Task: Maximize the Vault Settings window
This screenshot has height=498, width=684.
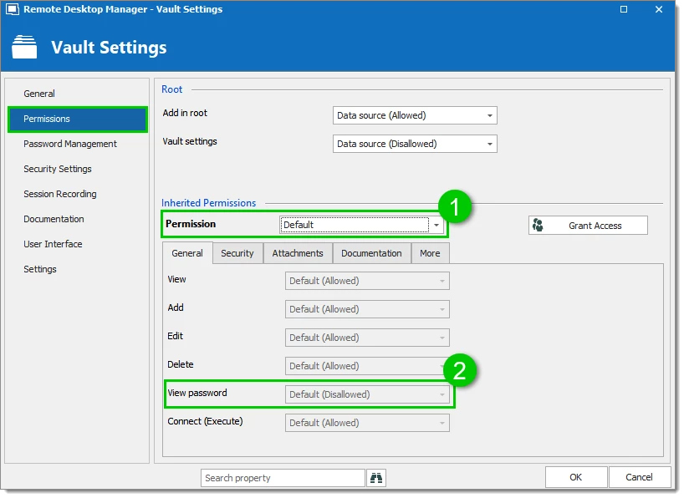Action: (x=624, y=9)
